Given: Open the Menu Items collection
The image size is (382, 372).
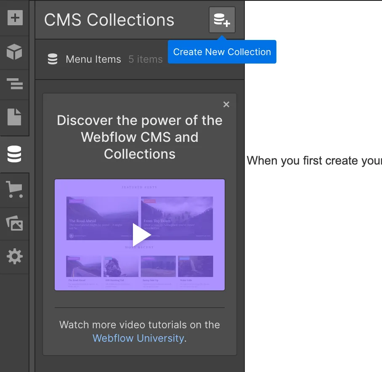Looking at the screenshot, I should tap(140, 59).
